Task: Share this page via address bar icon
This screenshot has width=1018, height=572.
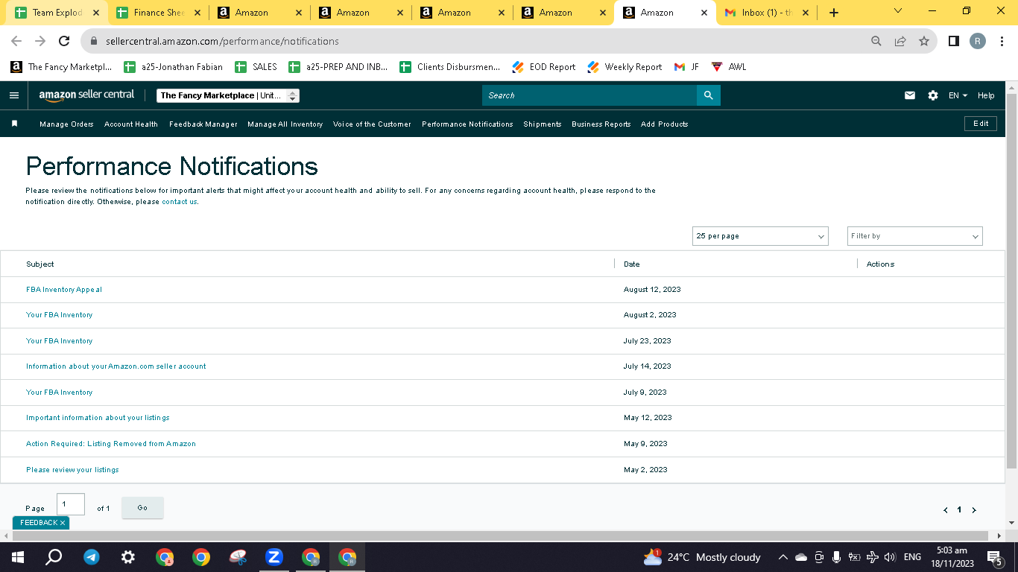Action: pyautogui.click(x=900, y=41)
